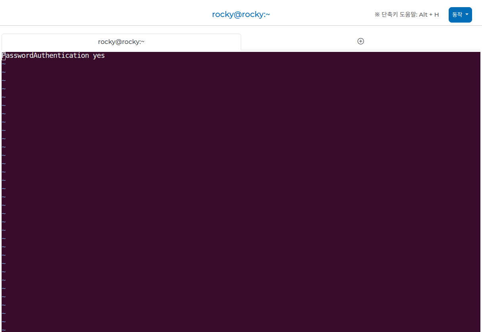Viewport: 482px width, 332px height.
Task: Click the caret arrow on 동작 button
Action: (x=466, y=15)
